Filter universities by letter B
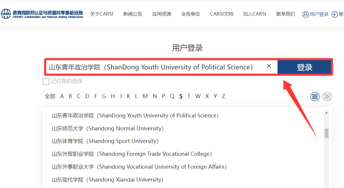Image resolution: width=344 pixels, height=188 pixels. (70, 96)
